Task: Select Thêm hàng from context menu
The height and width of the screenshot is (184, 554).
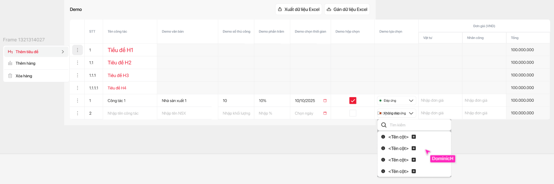Action: point(25,63)
